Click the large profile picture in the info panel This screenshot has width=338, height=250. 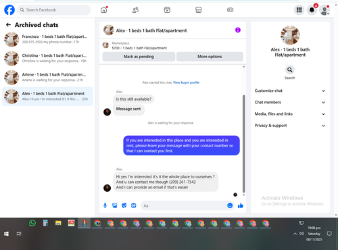click(x=290, y=35)
